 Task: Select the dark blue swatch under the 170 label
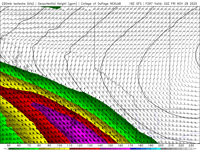click(133, 148)
